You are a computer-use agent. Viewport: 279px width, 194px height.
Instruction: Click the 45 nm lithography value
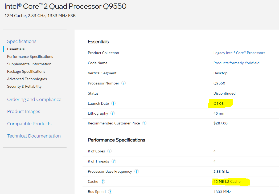pos(219,114)
